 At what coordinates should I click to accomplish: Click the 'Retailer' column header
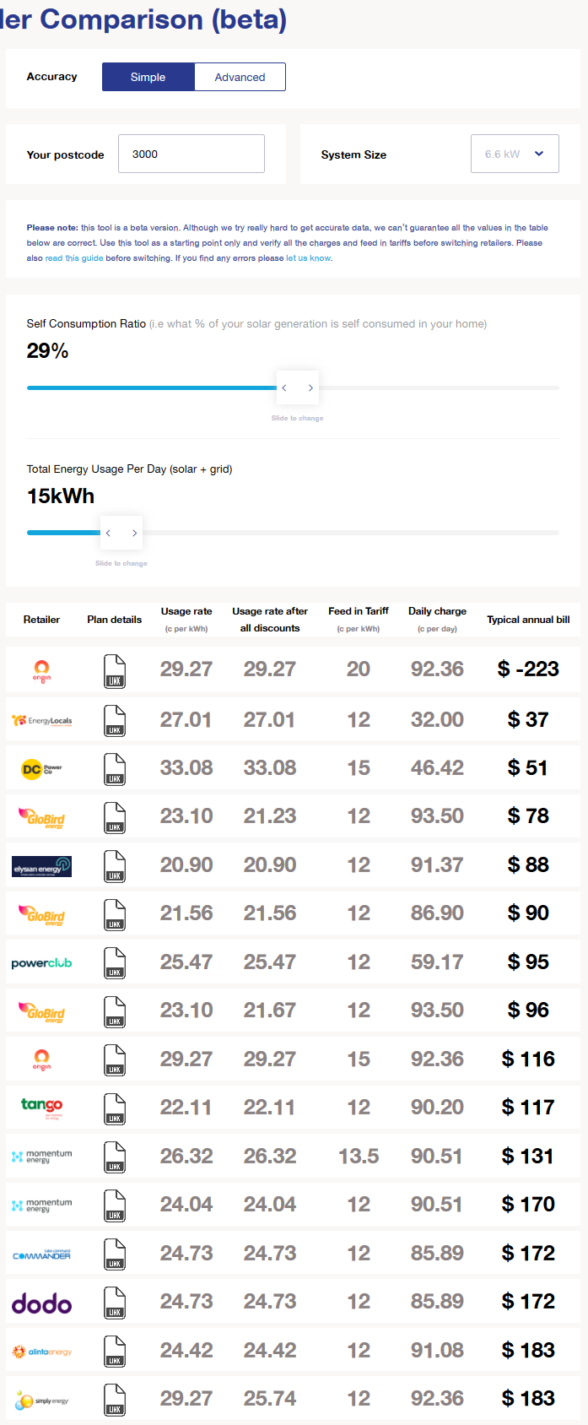pyautogui.click(x=41, y=620)
